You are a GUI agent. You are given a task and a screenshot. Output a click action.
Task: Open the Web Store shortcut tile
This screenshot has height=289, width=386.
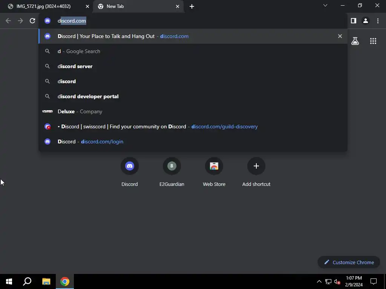214,172
